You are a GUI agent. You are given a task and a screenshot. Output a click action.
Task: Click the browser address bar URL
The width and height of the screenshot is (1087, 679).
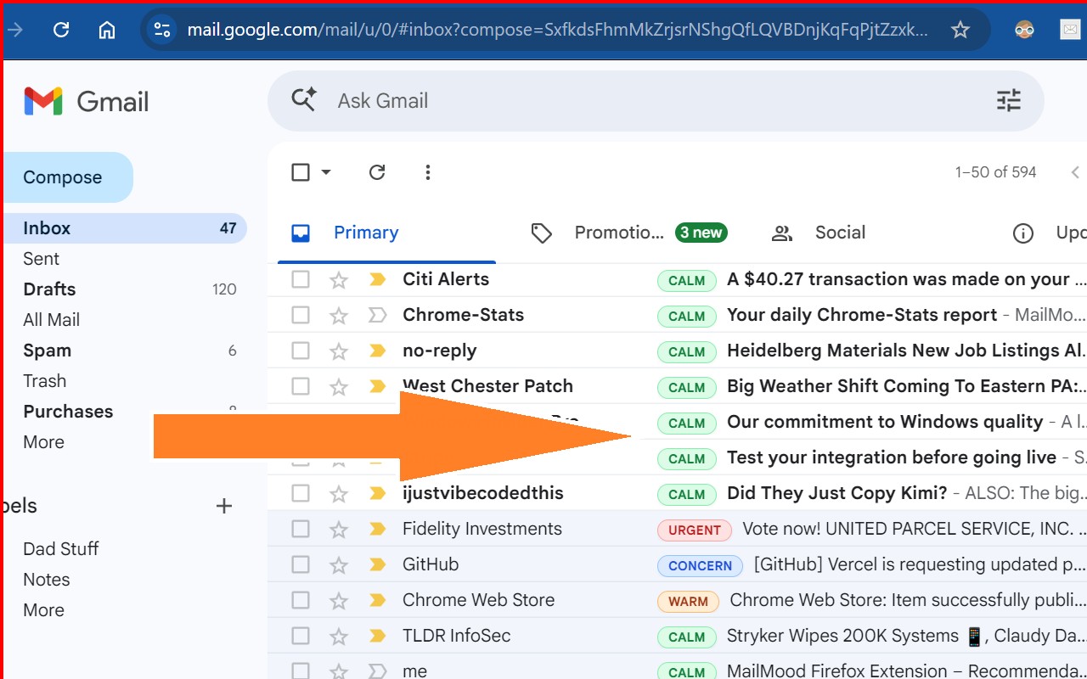coord(557,31)
